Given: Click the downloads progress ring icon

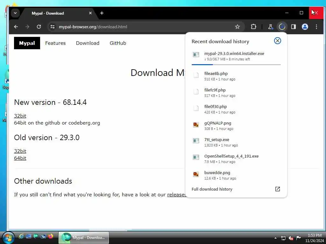Looking at the screenshot, I should pos(282,27).
